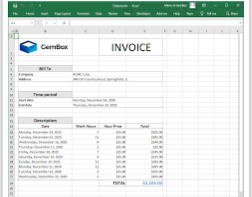This screenshot has width=252, height=197.
Task: Click the Enter checkmark formula bar icon
Action: [55, 23]
